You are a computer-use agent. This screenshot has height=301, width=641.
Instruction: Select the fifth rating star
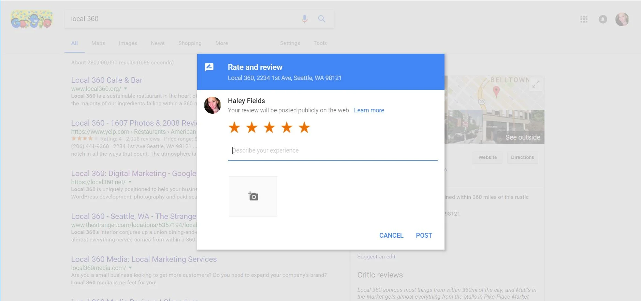coord(304,128)
